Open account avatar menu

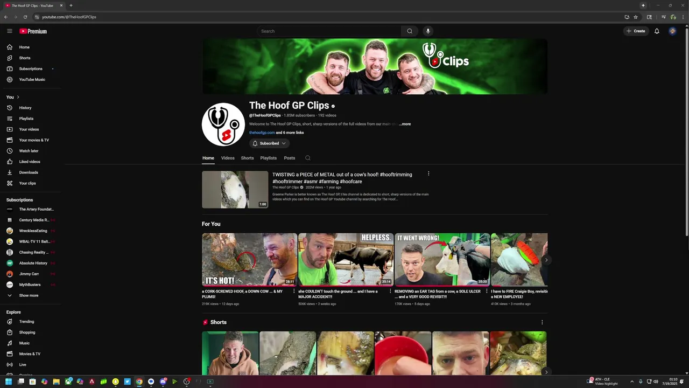(x=672, y=31)
